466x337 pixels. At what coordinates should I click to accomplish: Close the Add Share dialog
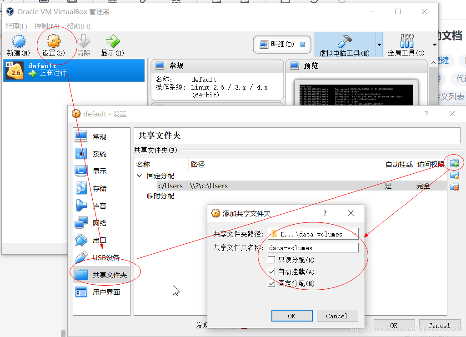click(351, 213)
